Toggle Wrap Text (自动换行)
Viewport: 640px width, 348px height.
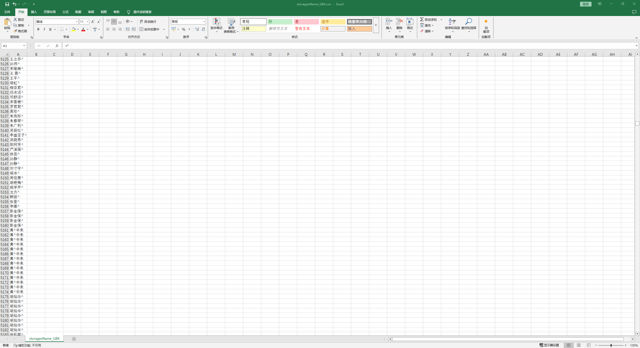pyautogui.click(x=148, y=21)
